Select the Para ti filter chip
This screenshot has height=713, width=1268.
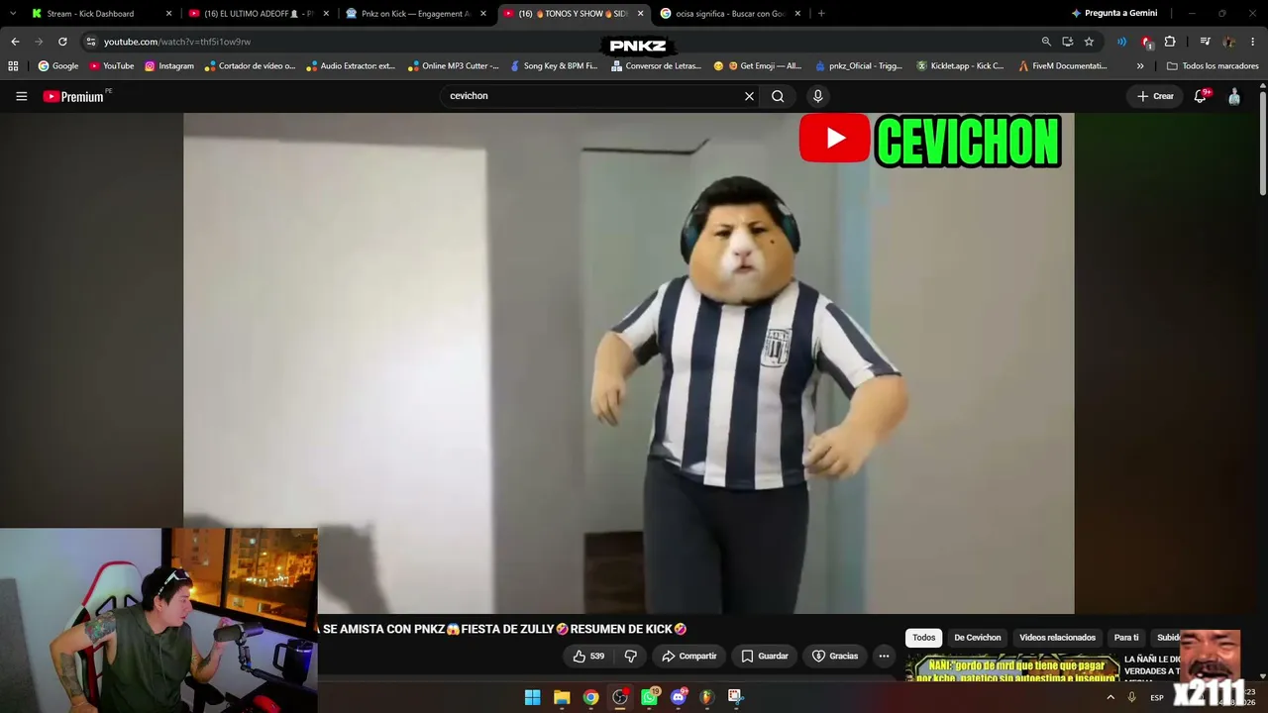click(x=1126, y=638)
